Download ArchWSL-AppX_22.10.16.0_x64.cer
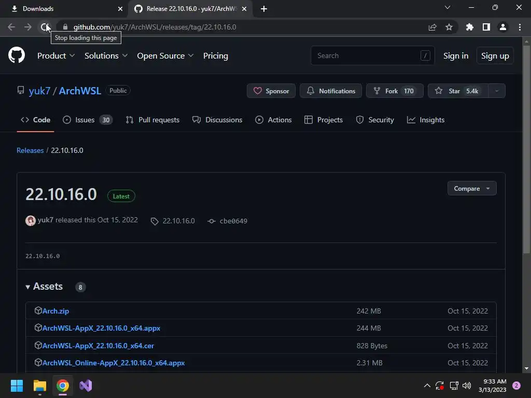 click(x=98, y=346)
